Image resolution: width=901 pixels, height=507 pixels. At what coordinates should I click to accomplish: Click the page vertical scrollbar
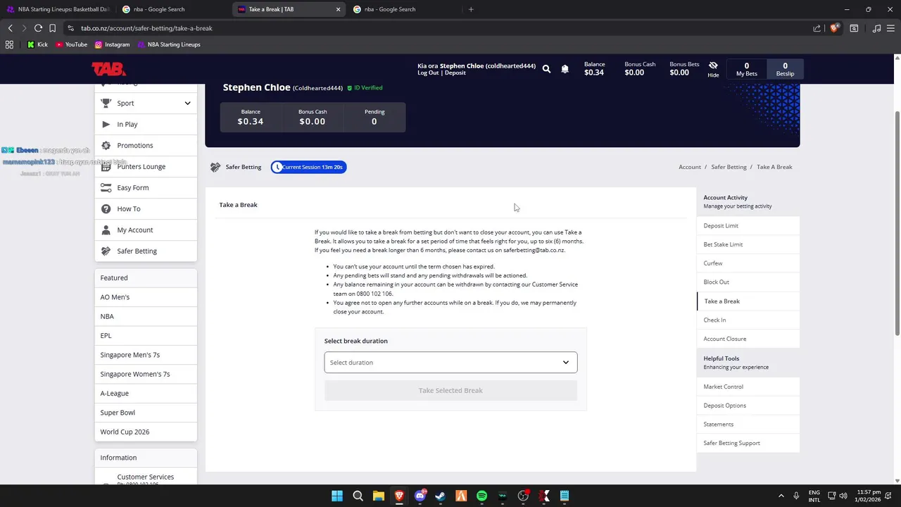click(x=897, y=223)
